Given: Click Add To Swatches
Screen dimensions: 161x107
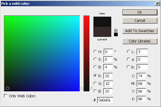Looking at the screenshot, I should coord(140,31).
